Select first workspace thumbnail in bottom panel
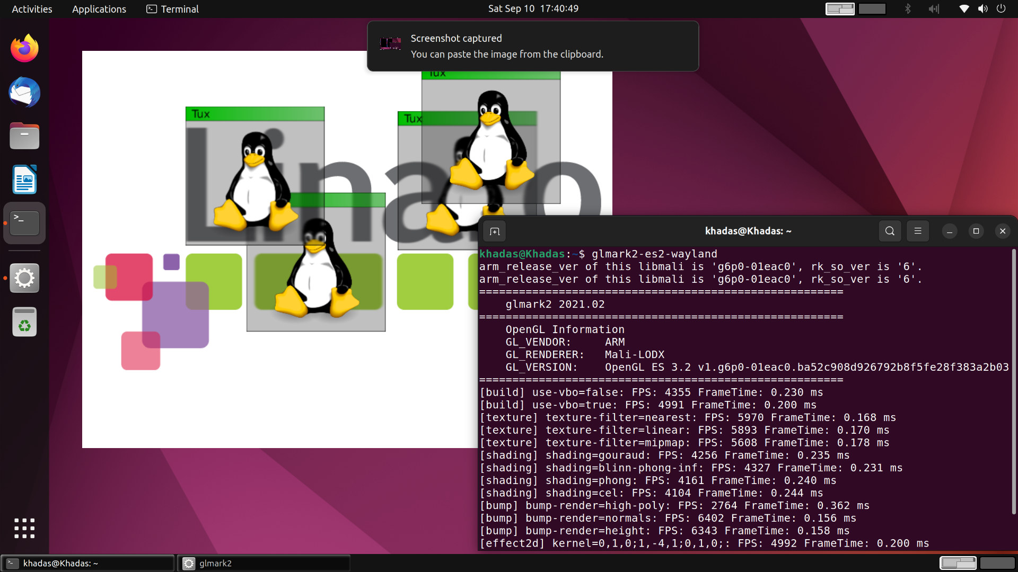The height and width of the screenshot is (572, 1018). [958, 563]
